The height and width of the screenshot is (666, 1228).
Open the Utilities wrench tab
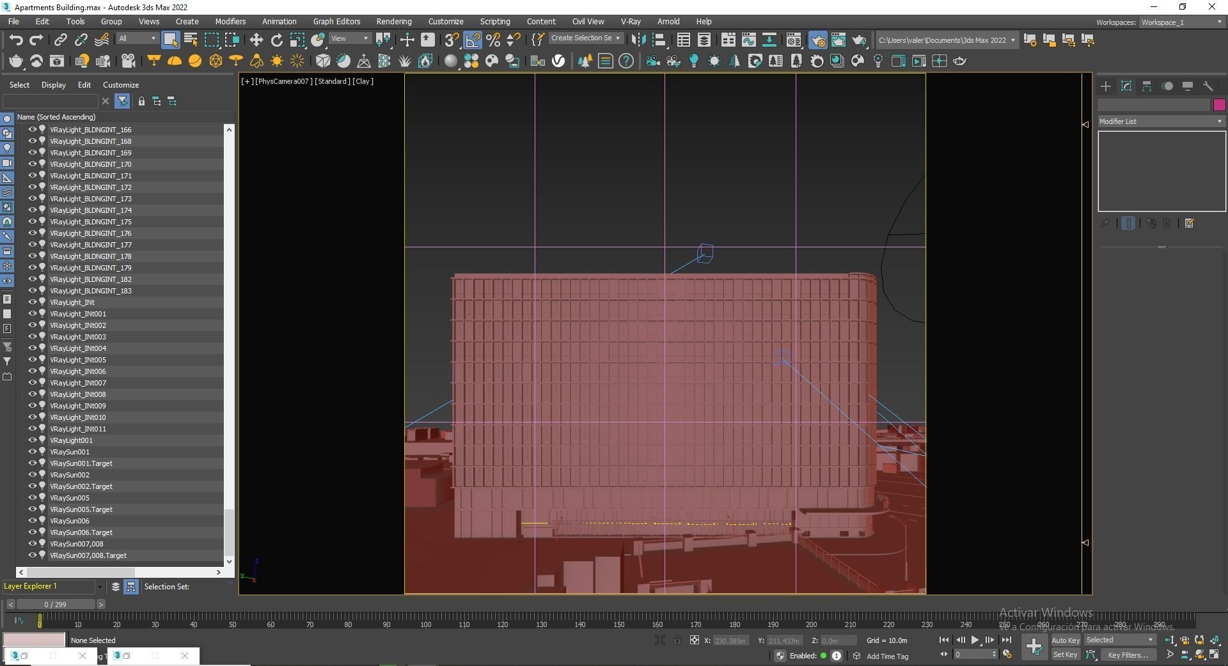(x=1208, y=86)
